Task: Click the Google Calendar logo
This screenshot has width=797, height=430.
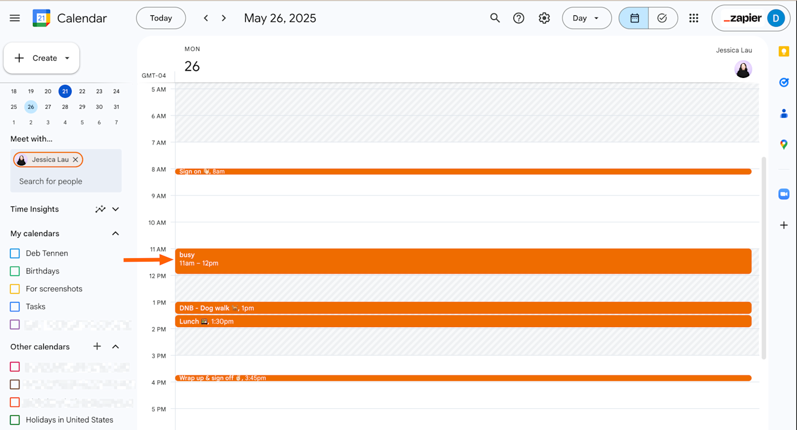Action: (x=41, y=18)
